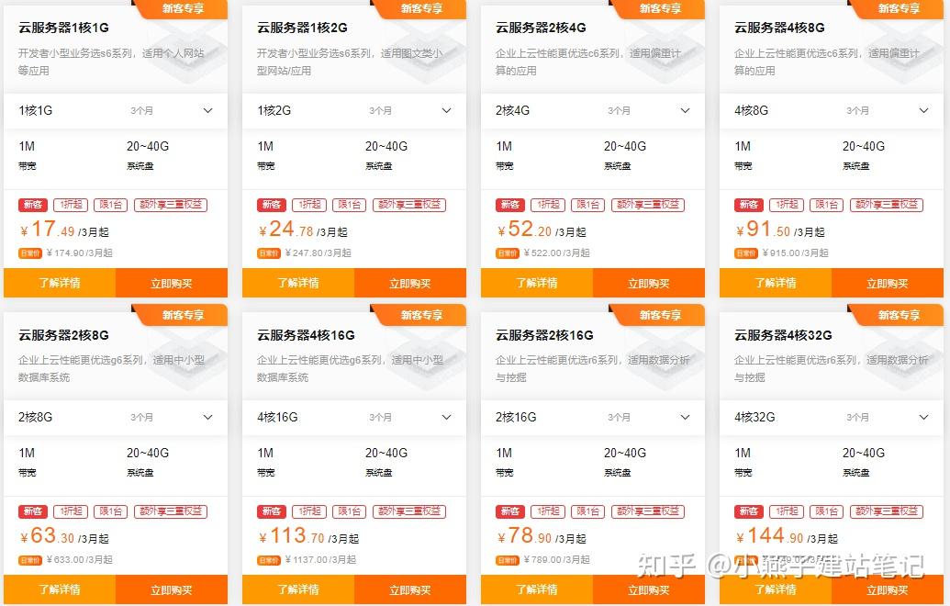Expand the 2核4G duration dropdown

tap(593, 111)
